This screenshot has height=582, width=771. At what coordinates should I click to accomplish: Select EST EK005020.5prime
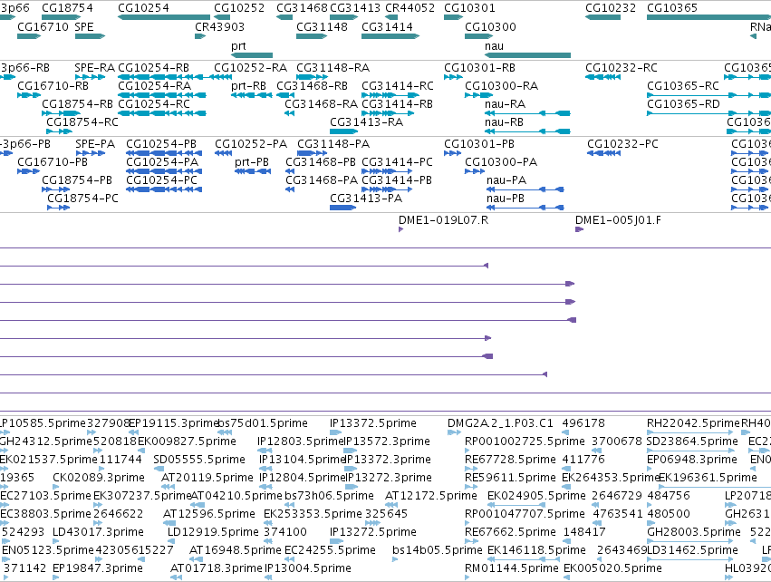click(x=612, y=568)
